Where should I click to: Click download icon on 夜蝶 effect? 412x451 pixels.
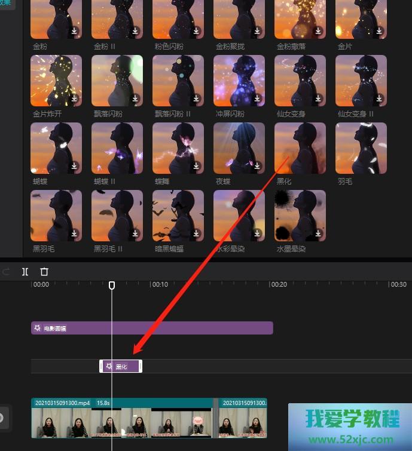point(257,165)
